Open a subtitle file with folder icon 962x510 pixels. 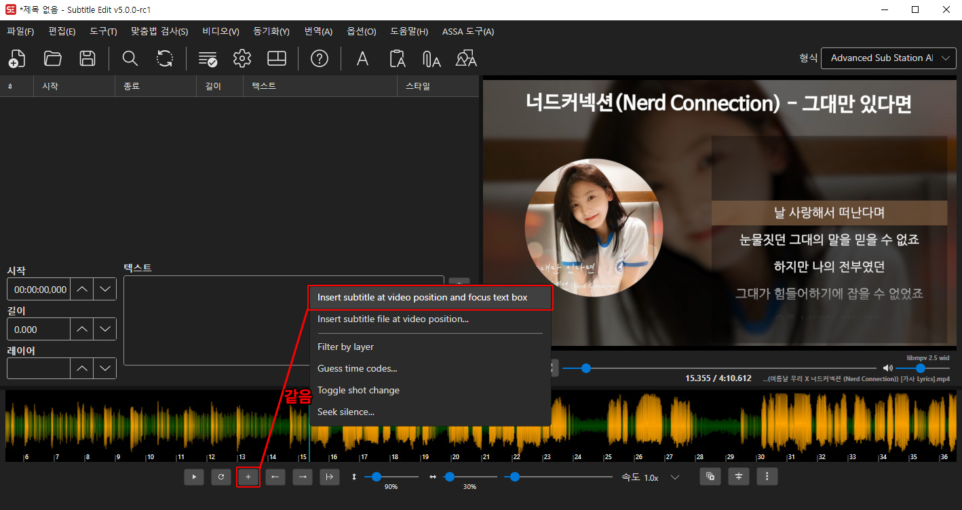[52, 58]
